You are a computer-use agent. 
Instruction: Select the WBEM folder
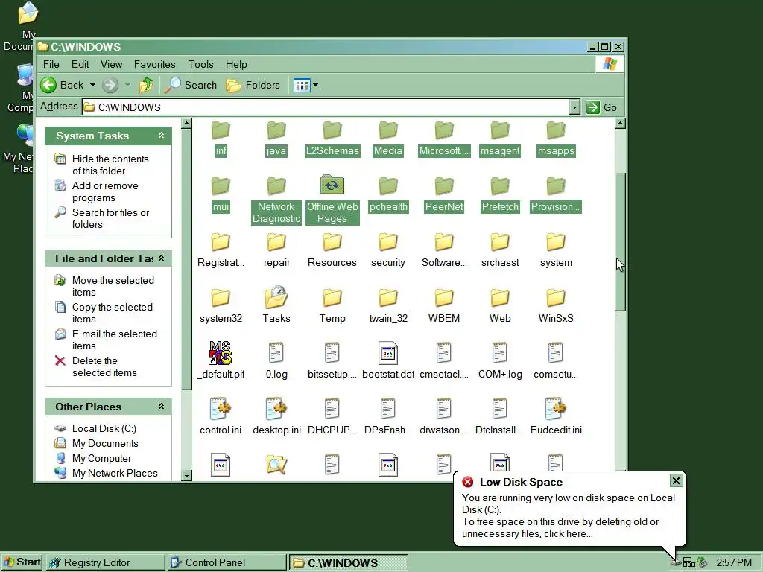(x=444, y=305)
